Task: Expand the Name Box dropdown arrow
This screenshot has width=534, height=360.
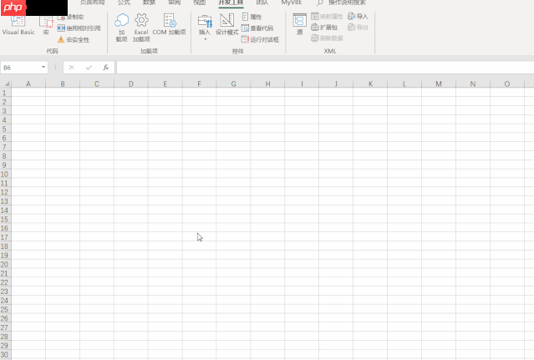Action: point(43,67)
